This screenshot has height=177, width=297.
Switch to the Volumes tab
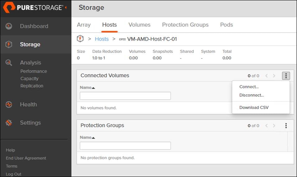click(x=139, y=25)
